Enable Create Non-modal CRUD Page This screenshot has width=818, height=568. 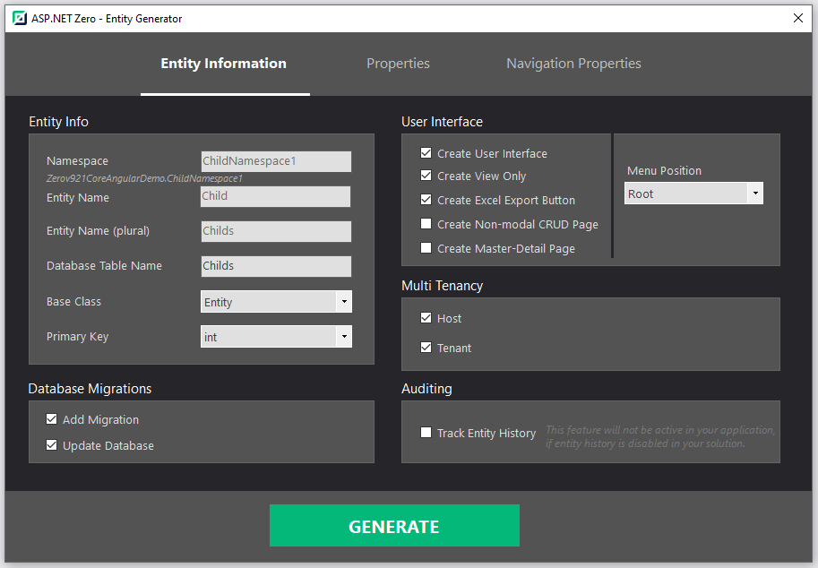426,223
